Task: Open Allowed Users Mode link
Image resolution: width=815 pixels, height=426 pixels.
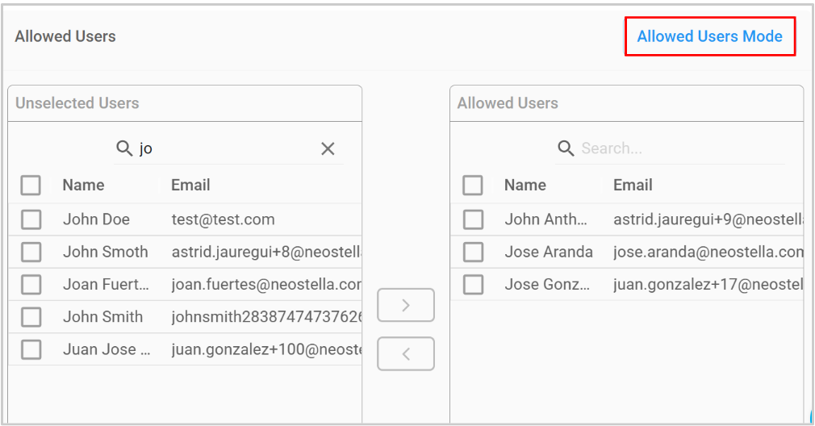Action: [x=709, y=36]
